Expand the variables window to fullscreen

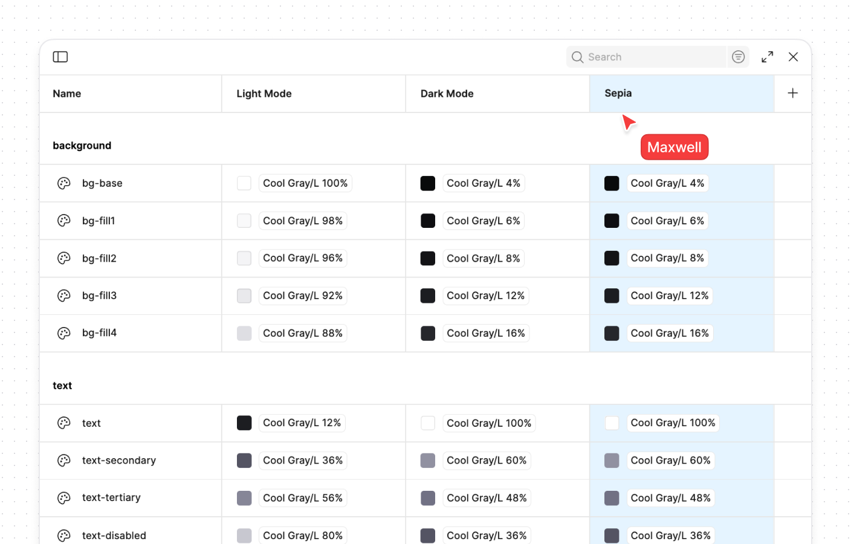pos(767,57)
